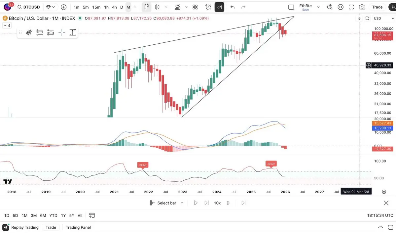The width and height of the screenshot is (396, 233).
Task: Take a chart snapshot with camera icon
Action: click(x=362, y=7)
